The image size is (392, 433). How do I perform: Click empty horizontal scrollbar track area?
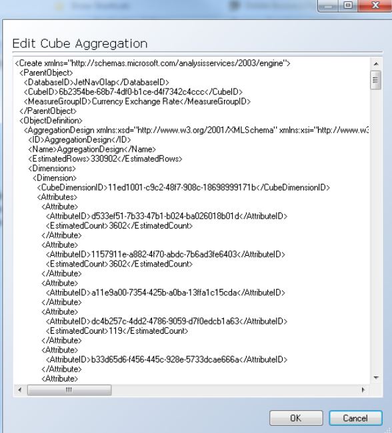click(235, 390)
